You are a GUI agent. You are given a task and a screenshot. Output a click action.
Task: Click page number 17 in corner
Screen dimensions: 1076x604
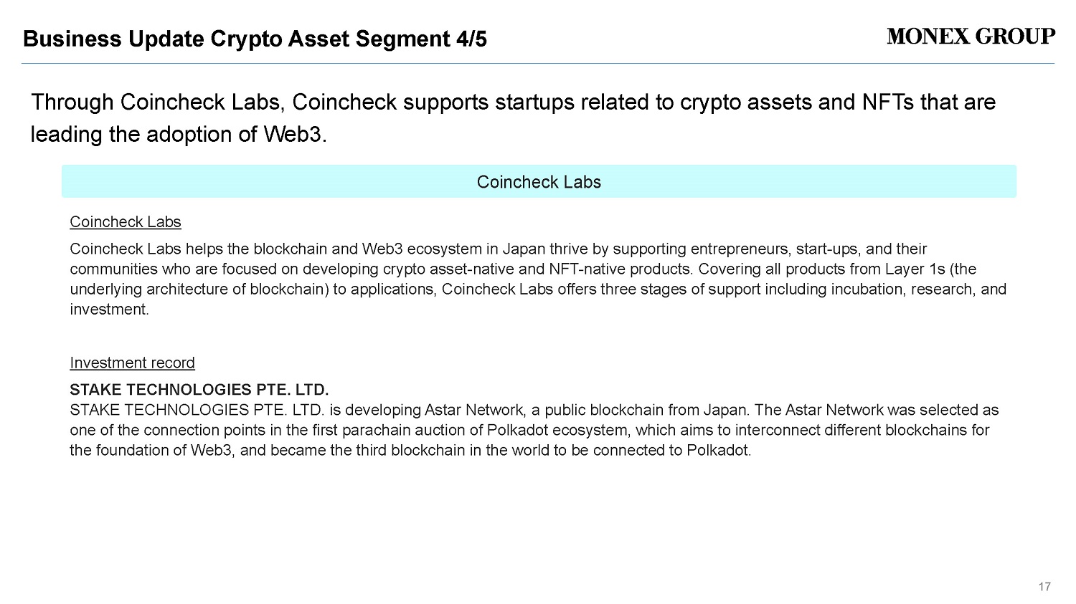(x=1044, y=587)
